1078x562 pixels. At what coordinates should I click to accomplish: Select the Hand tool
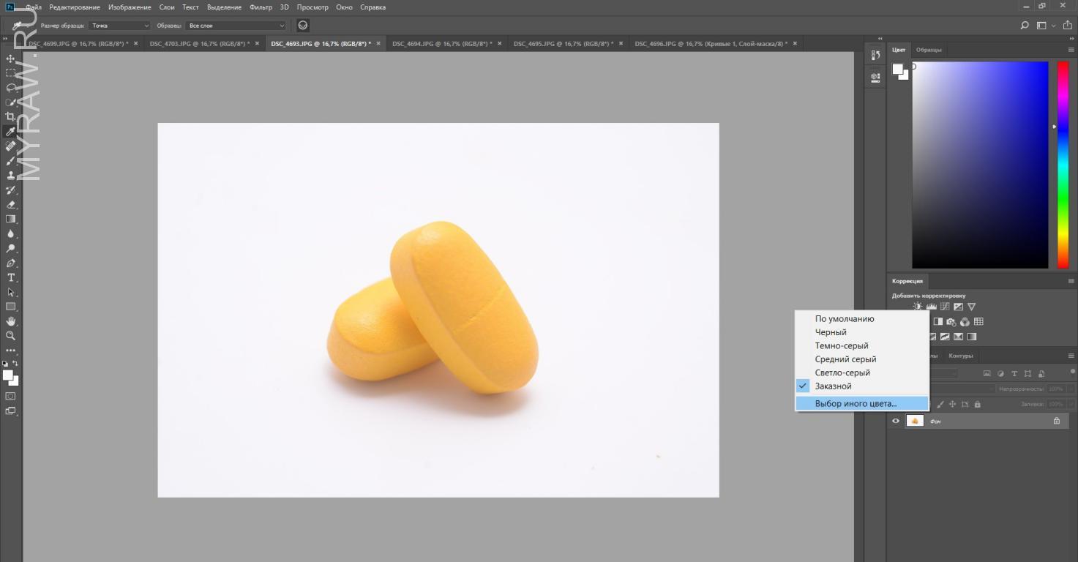[x=10, y=321]
